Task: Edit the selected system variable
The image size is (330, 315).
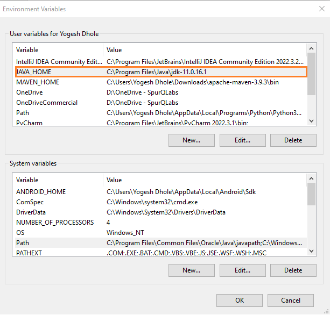Action: (x=243, y=270)
